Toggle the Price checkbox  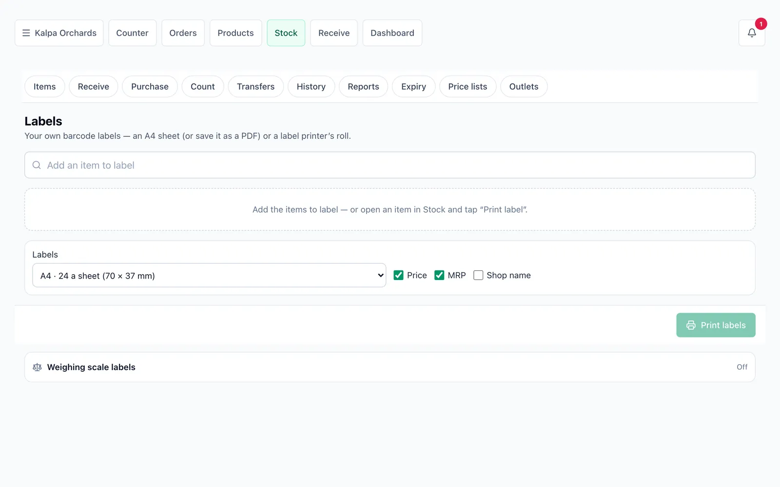[x=398, y=275]
